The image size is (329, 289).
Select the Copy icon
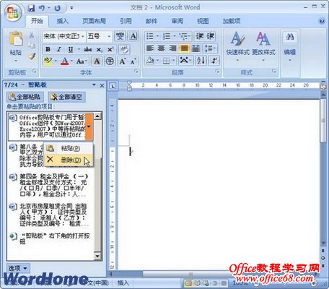32,46
